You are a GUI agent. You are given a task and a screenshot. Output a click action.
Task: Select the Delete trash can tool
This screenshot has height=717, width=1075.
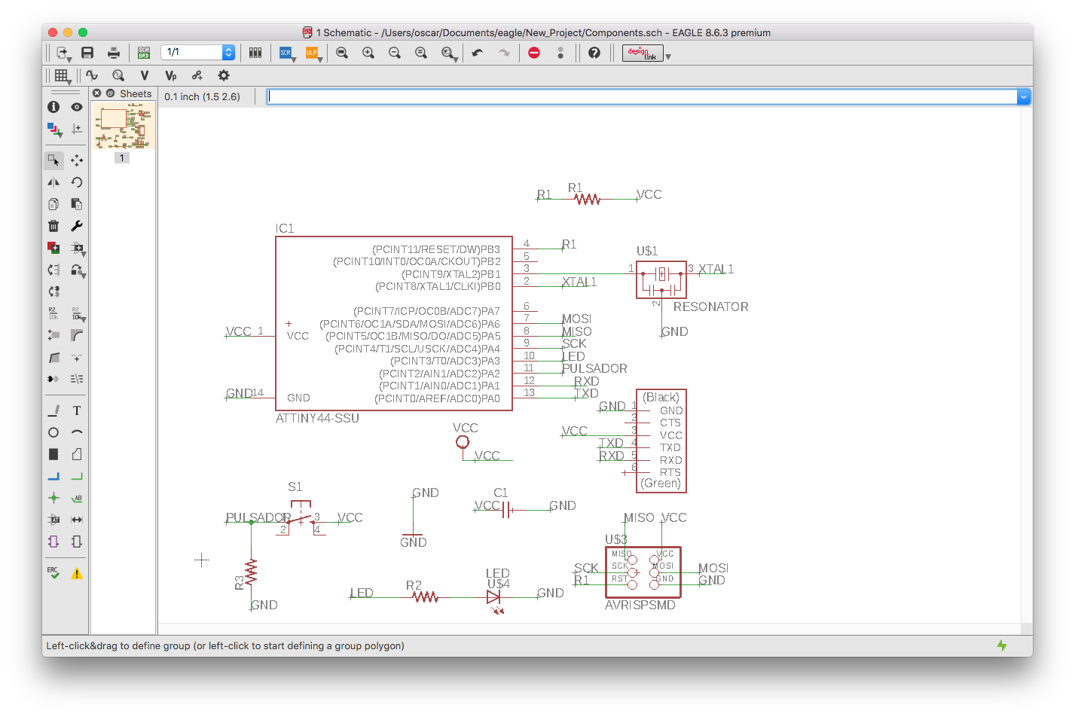53,226
